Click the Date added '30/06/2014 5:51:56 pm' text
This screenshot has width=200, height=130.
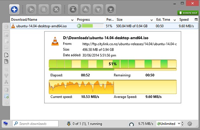(99, 55)
